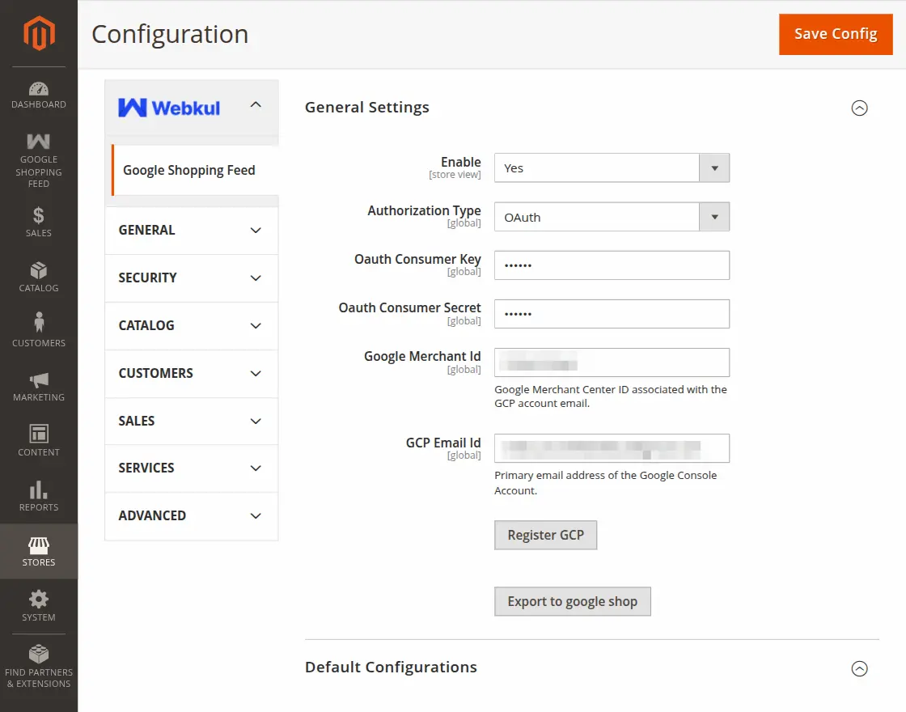This screenshot has height=712, width=906.
Task: Collapse the Webkul section chevron
Action: click(256, 104)
